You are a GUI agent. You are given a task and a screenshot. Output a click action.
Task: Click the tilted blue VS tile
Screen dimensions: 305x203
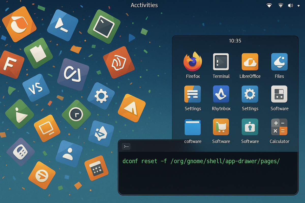click(x=36, y=88)
